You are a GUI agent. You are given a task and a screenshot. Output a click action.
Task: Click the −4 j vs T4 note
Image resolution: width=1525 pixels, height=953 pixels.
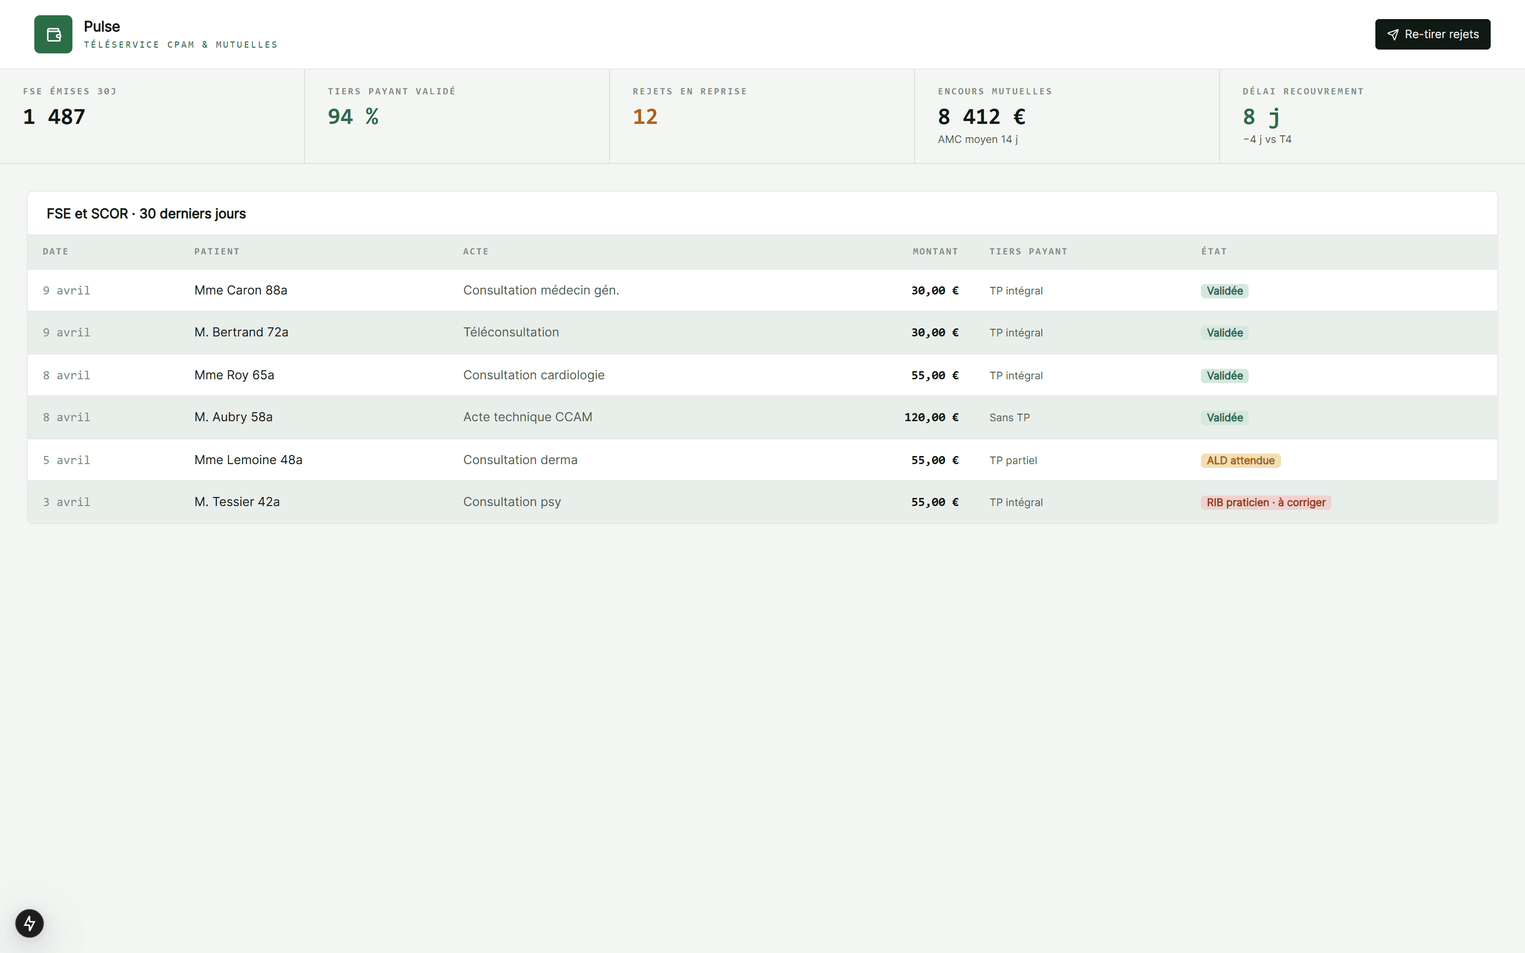click(1267, 139)
